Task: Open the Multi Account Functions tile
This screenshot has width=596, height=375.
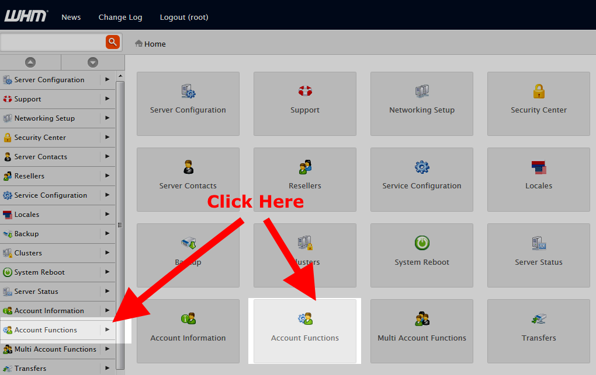Action: pos(422,331)
